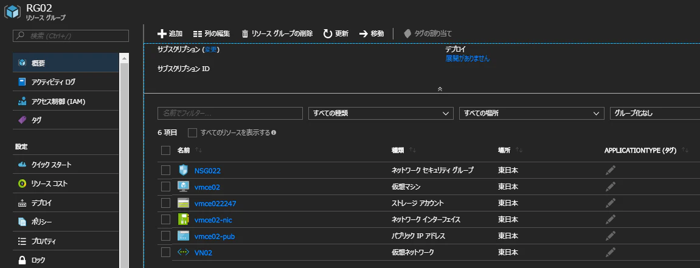The image size is (700, 268).
Task: Open Activity log (アクティビティ ログ)
Action: point(66,82)
